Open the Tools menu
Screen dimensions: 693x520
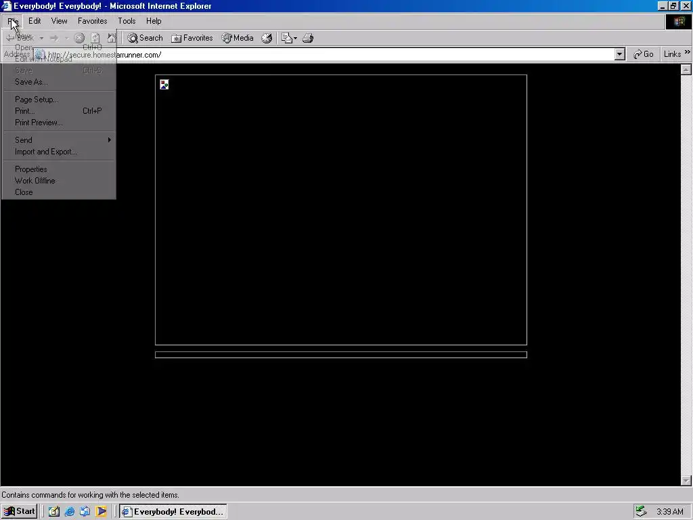point(127,21)
